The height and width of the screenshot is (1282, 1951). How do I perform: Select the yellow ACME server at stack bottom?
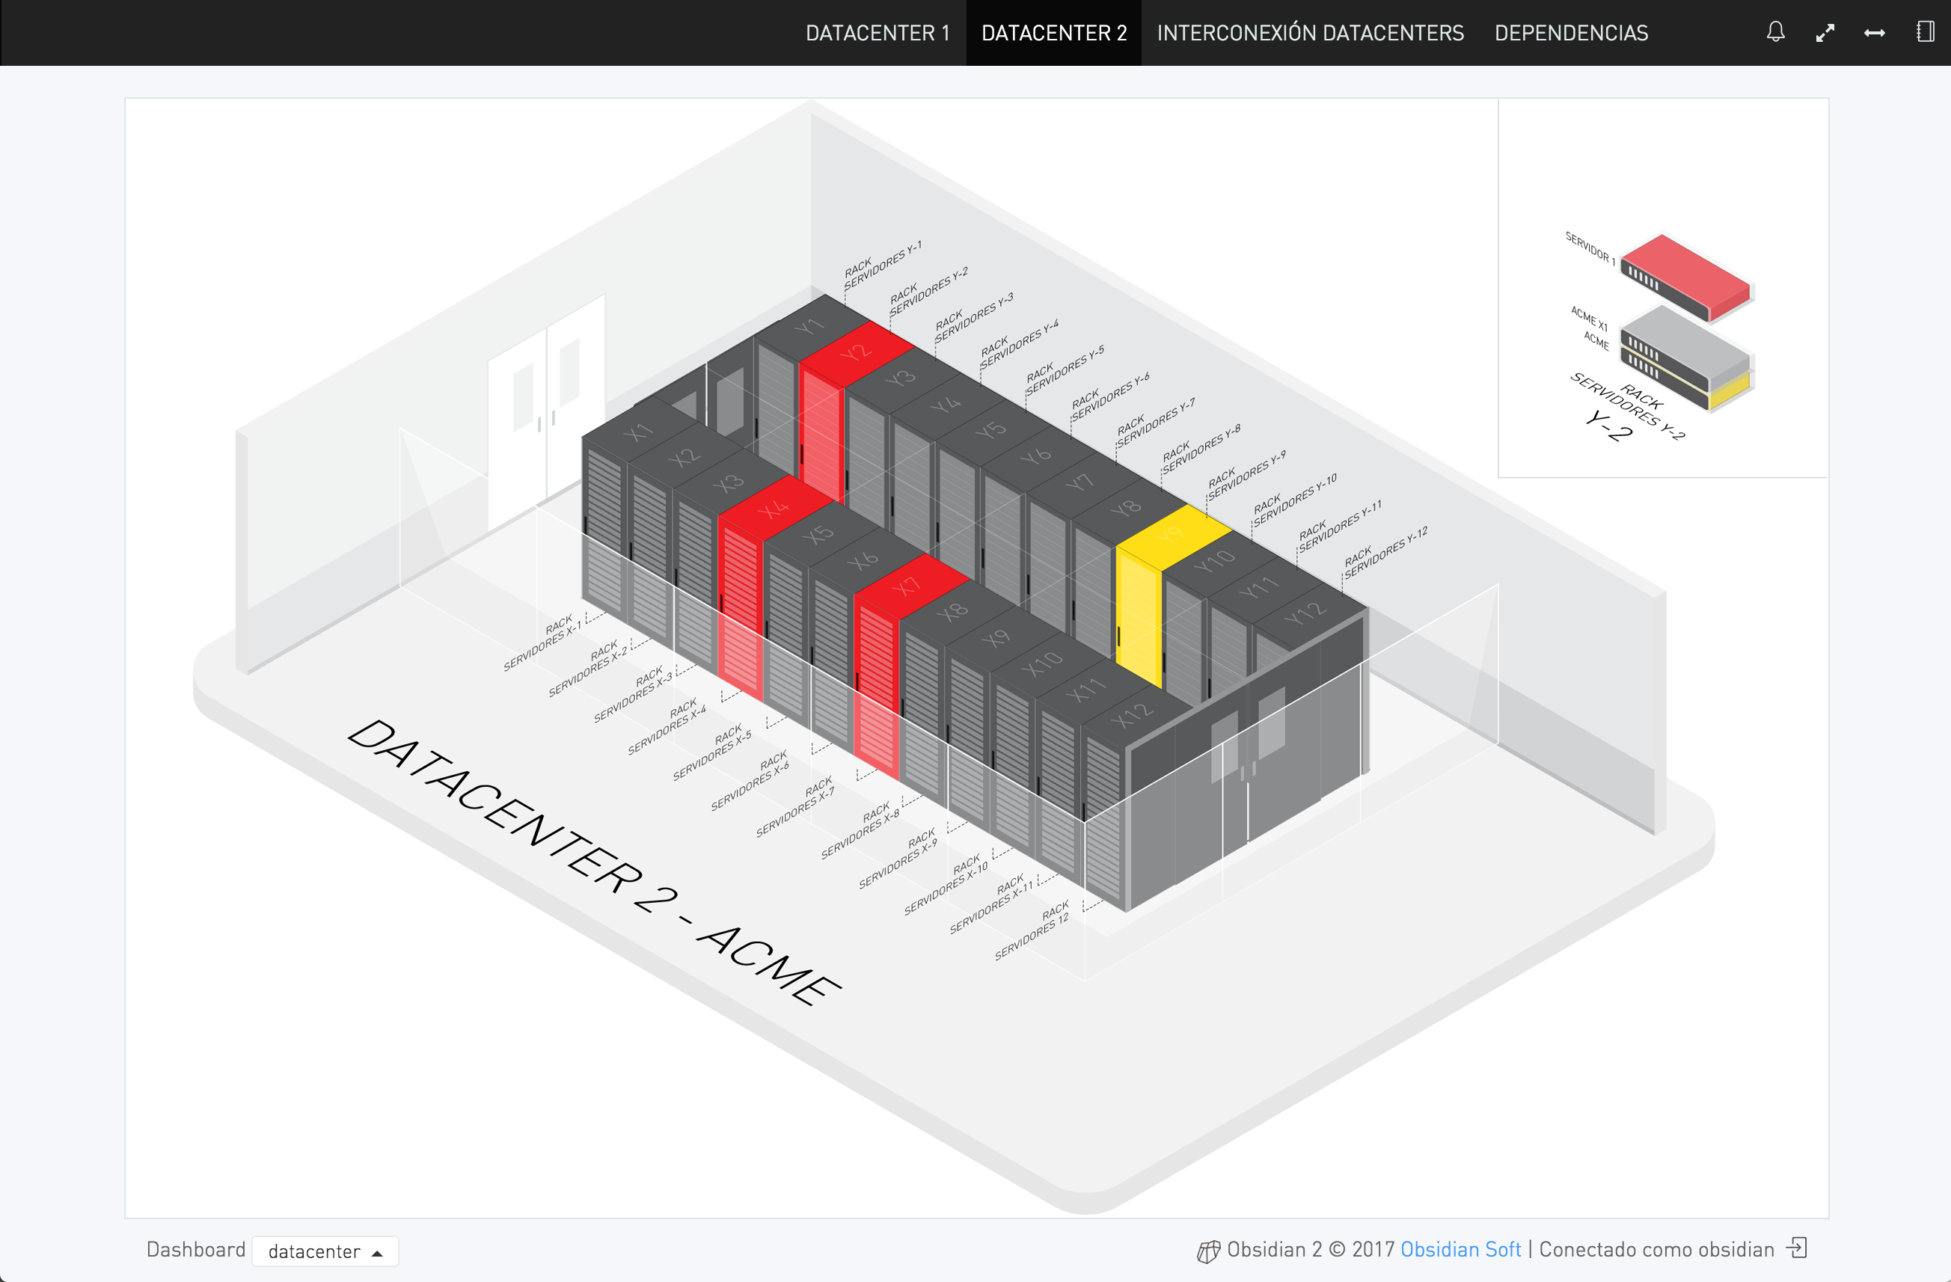coord(1730,393)
